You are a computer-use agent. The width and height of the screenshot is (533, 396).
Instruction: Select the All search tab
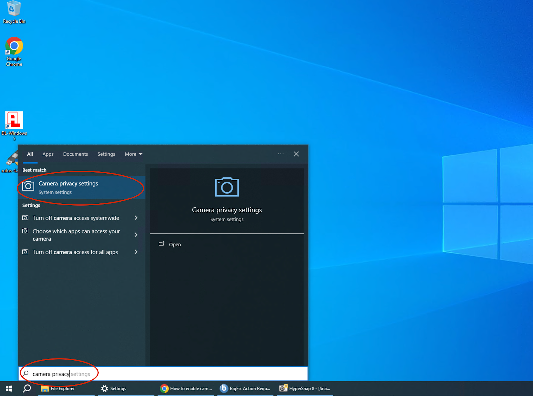[30, 154]
